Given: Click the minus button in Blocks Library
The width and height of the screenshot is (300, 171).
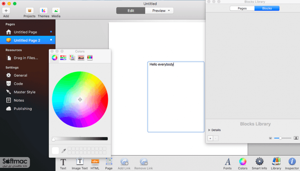Looking at the screenshot, I should coord(216,138).
